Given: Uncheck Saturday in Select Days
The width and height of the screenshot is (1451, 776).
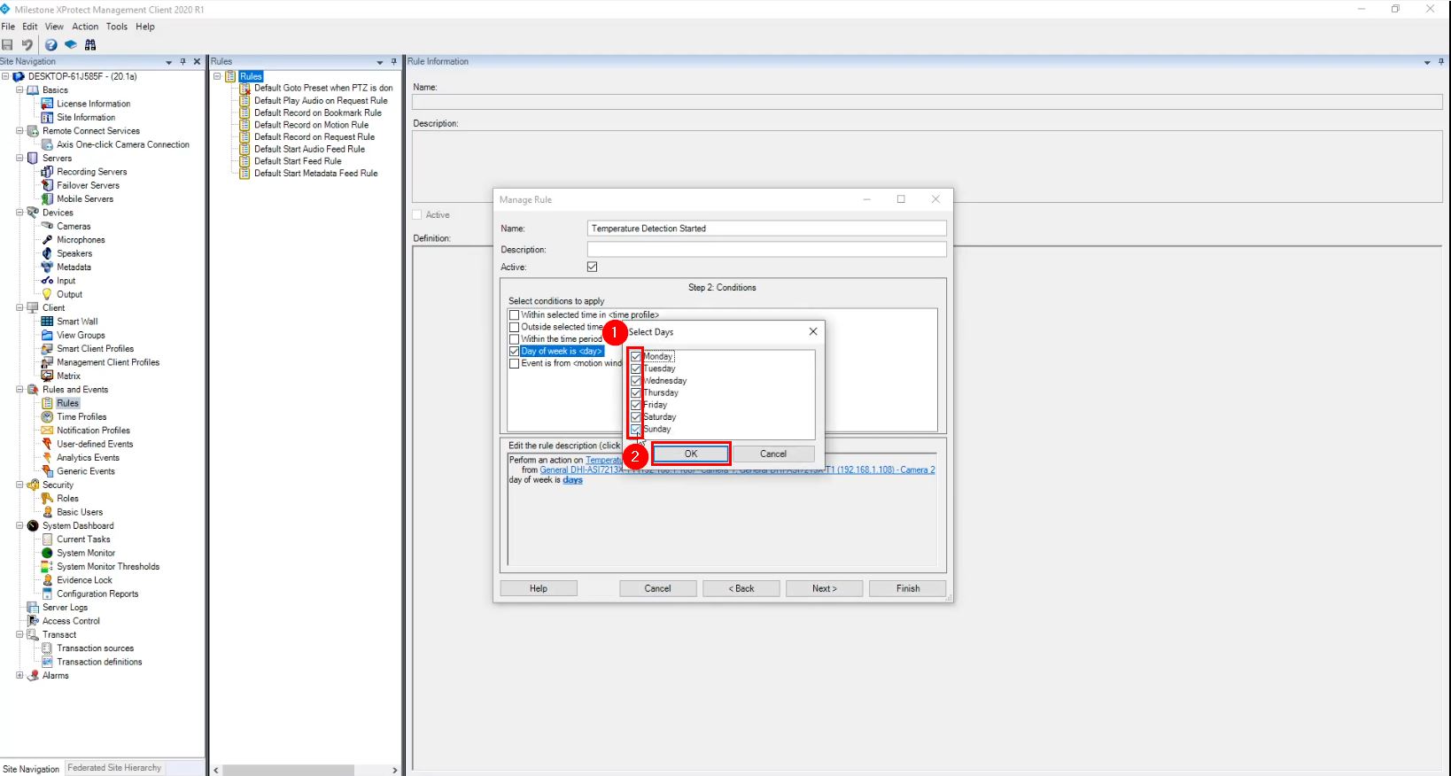Looking at the screenshot, I should coord(635,417).
